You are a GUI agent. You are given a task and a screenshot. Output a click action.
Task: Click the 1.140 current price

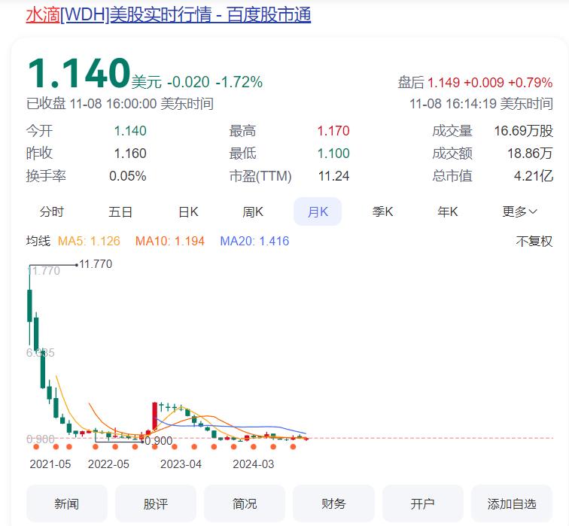tap(79, 74)
